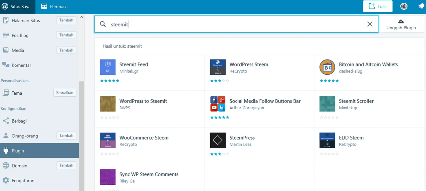
Task: Click the Tema layout icon
Action: coord(6,93)
